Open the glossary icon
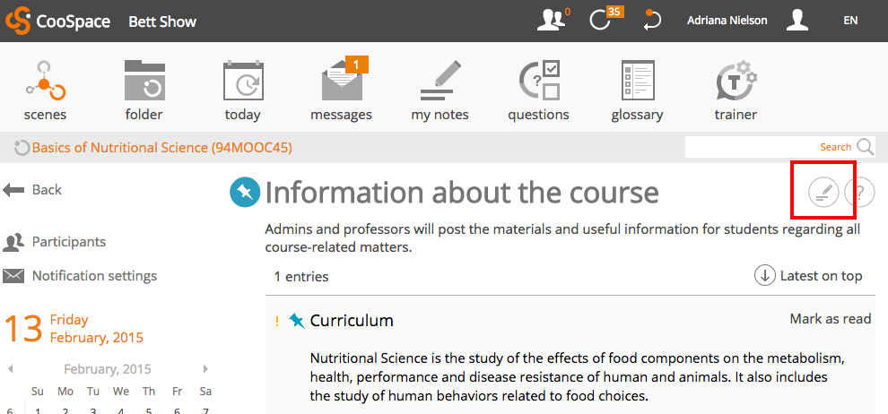Image resolution: width=888 pixels, height=414 pixels. point(637,81)
